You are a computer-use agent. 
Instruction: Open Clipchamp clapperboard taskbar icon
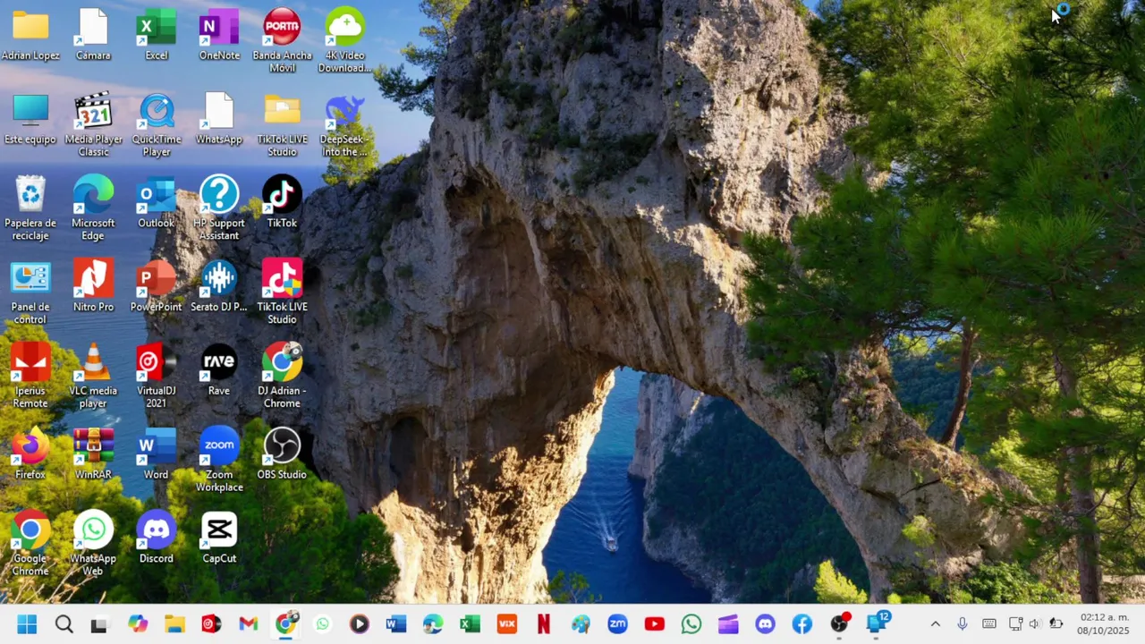[x=728, y=624]
